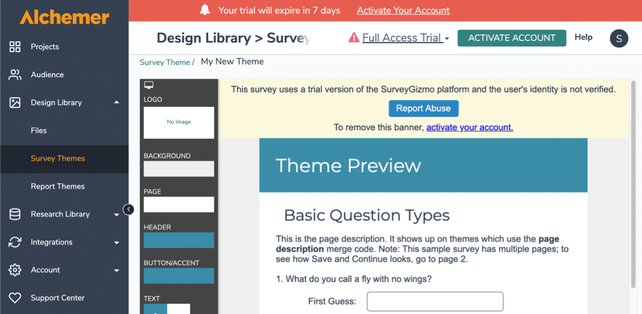The image size is (642, 314).
Task: Click the Basic Question Types heading
Action: [367, 215]
